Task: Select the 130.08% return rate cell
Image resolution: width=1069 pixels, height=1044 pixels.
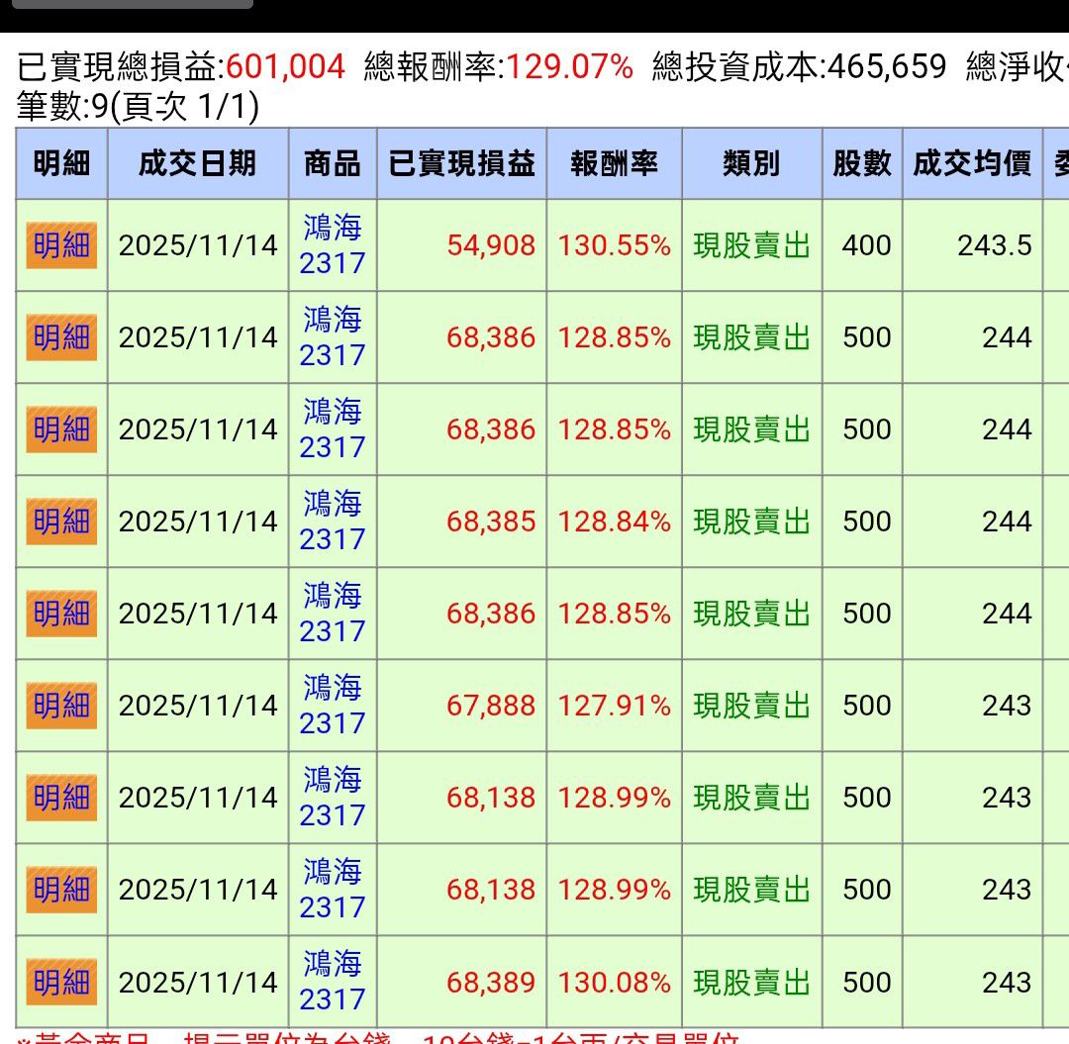Action: pyautogui.click(x=615, y=982)
